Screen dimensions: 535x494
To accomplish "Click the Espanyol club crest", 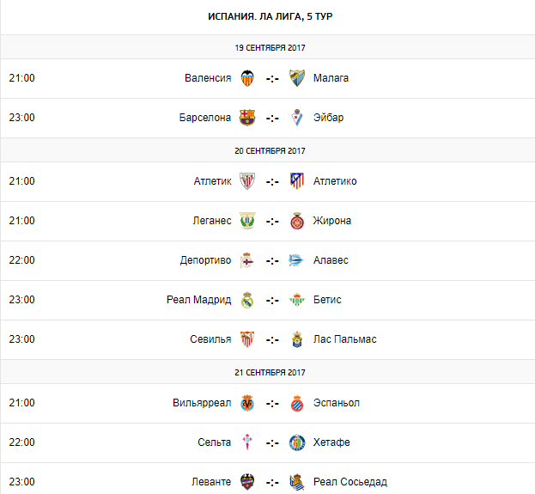I will [x=297, y=403].
